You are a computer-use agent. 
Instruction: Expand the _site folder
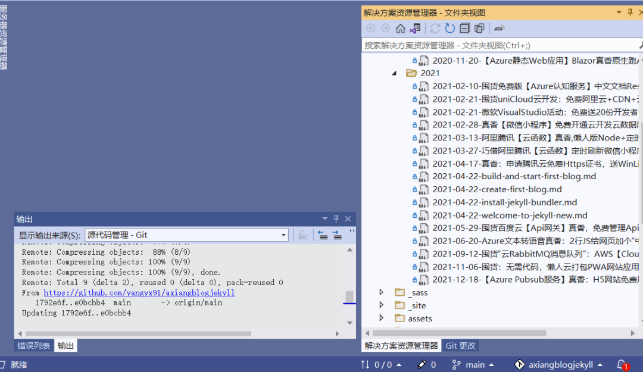point(382,305)
